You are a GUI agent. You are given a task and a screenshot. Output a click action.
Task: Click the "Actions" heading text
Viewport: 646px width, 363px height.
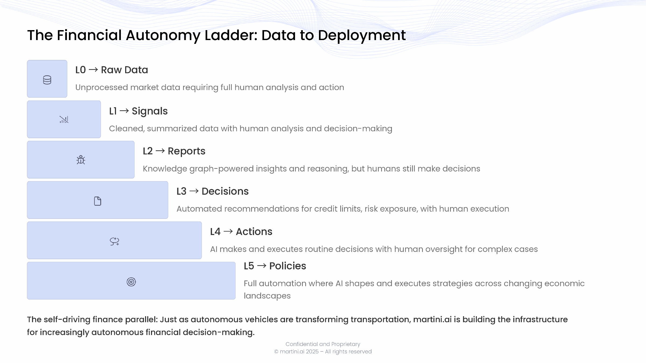(254, 232)
